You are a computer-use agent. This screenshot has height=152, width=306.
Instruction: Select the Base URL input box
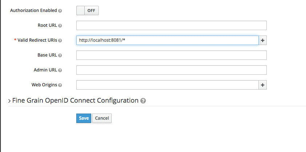tap(171, 55)
